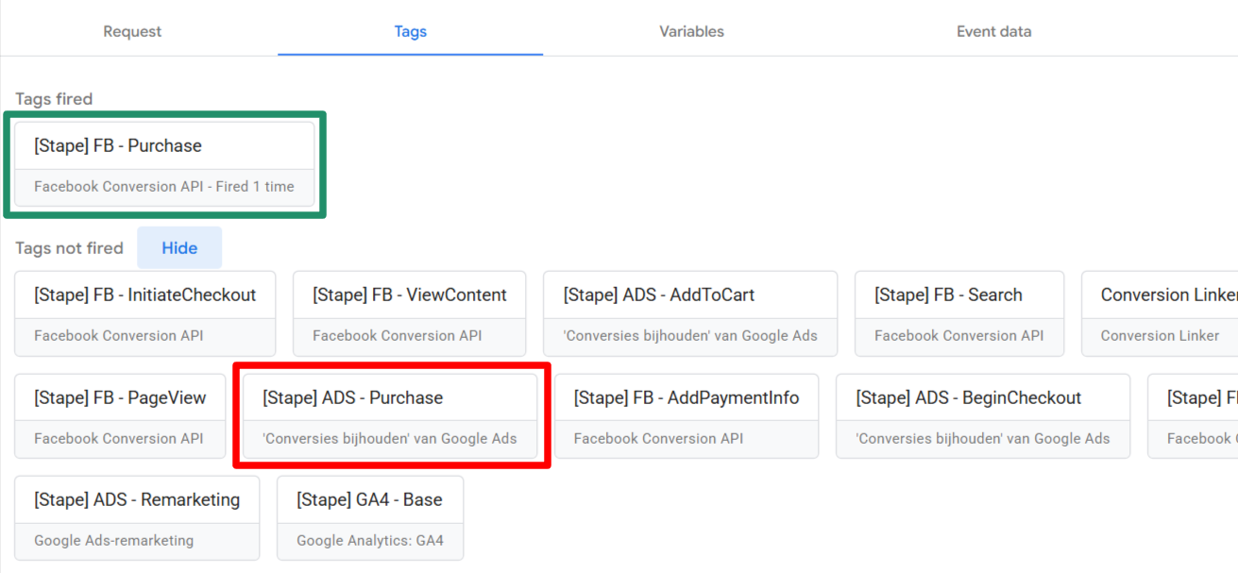Select the [Stape] FB - AddPaymentInfo tag card
Screen dimensions: 1238x573
pyautogui.click(x=687, y=416)
